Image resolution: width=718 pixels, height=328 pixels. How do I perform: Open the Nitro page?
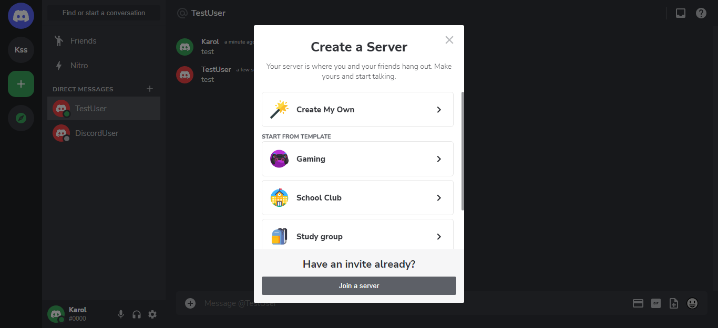coord(104,66)
